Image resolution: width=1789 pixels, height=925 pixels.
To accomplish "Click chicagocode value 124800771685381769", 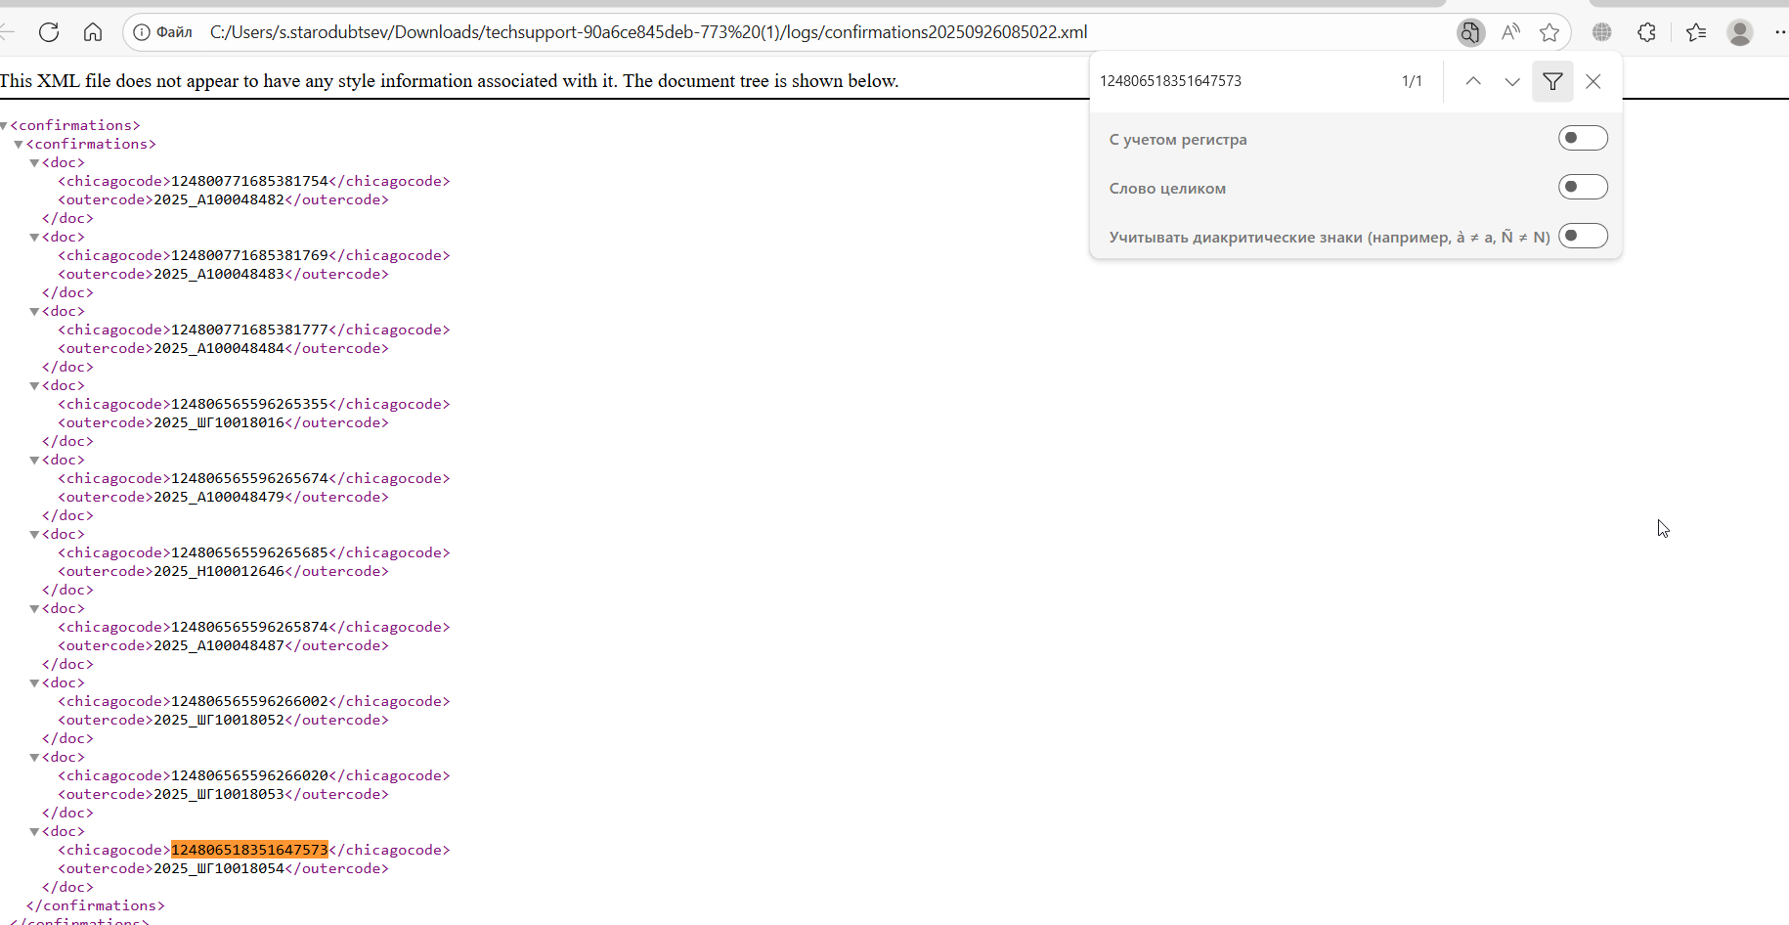I will pyautogui.click(x=249, y=255).
